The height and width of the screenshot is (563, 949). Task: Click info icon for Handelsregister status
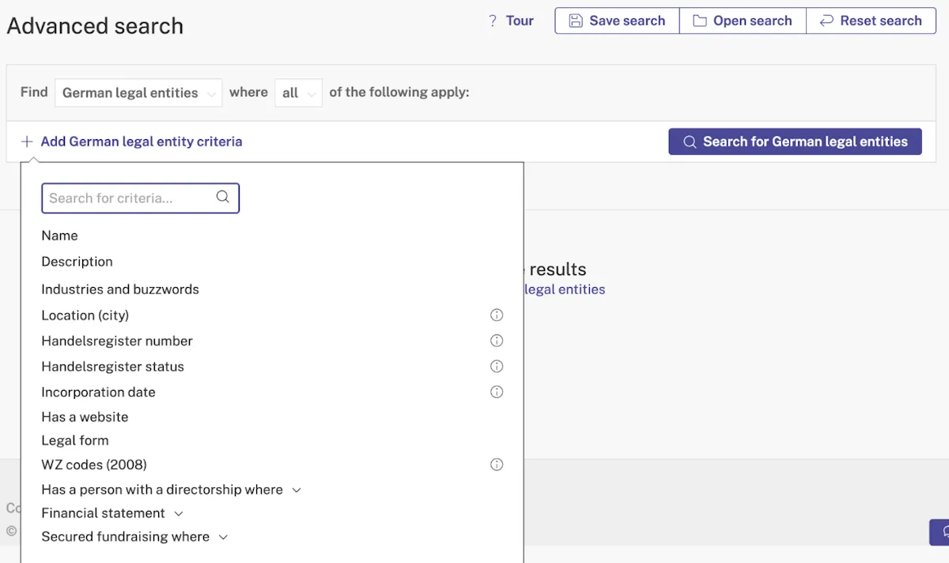(x=497, y=366)
